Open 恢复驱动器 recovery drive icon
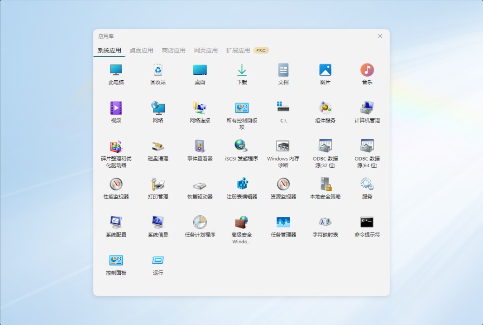The width and height of the screenshot is (483, 325). click(200, 185)
